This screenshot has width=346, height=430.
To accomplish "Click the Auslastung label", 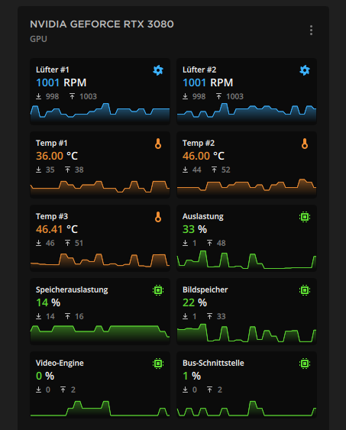I will click(203, 216).
